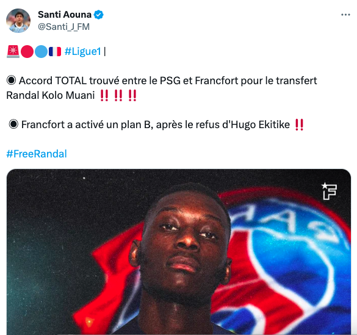Click the blue verified badge icon
Image resolution: width=357 pixels, height=335 pixels.
99,15
